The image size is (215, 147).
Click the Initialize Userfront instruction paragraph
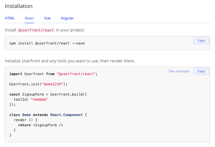click(x=70, y=61)
